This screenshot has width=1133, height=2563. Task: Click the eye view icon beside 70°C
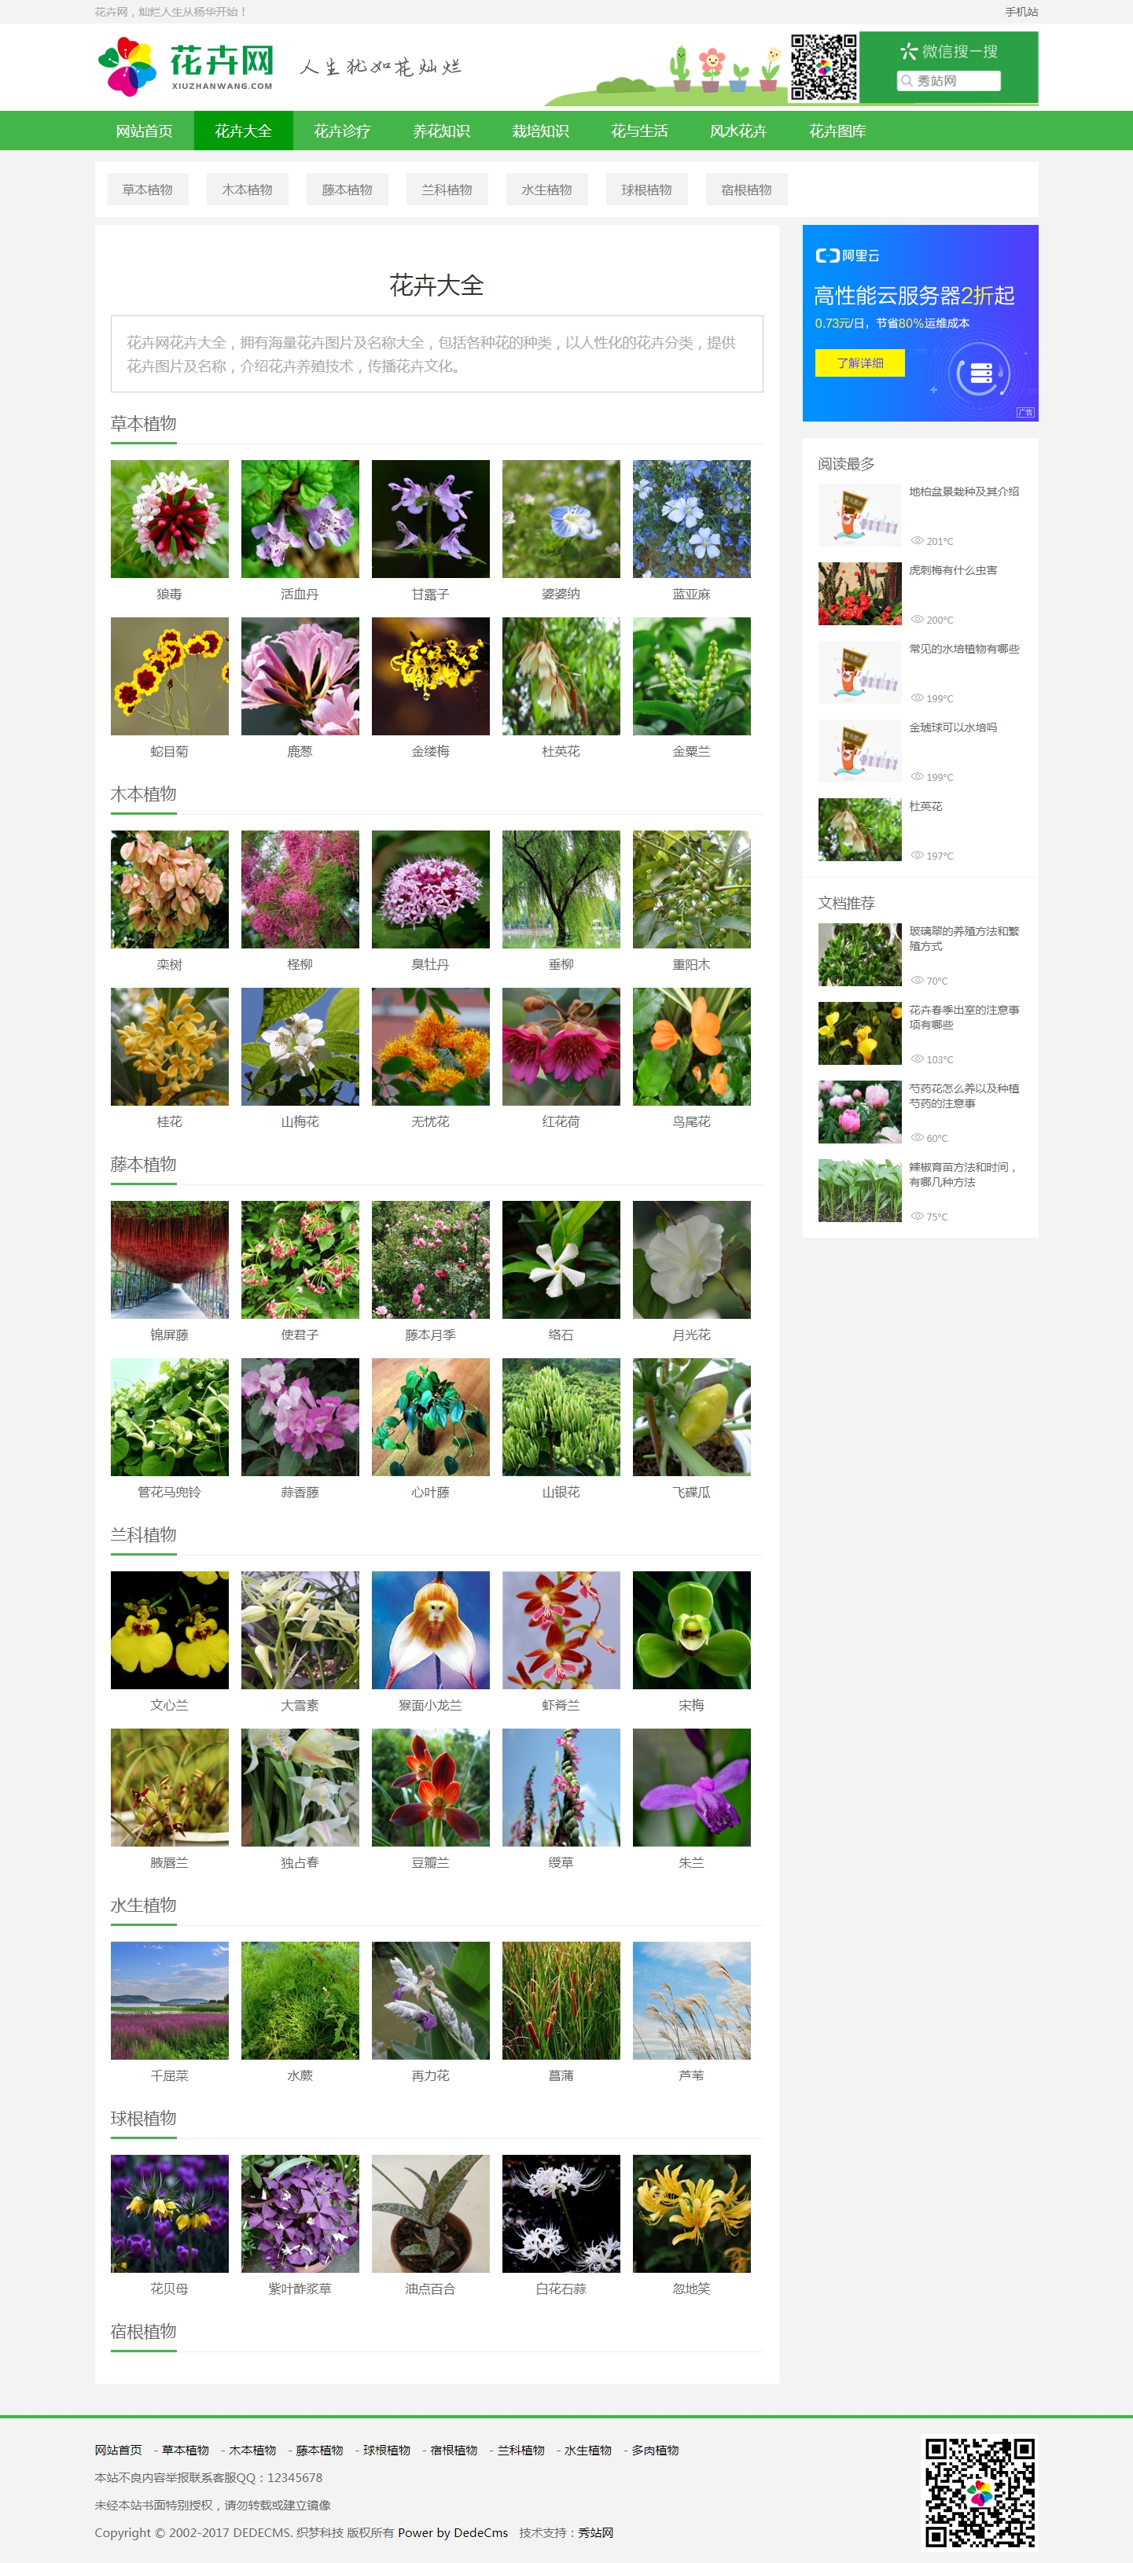coord(917,980)
